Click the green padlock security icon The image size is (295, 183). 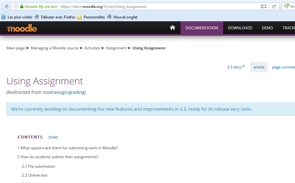[x=22, y=7]
